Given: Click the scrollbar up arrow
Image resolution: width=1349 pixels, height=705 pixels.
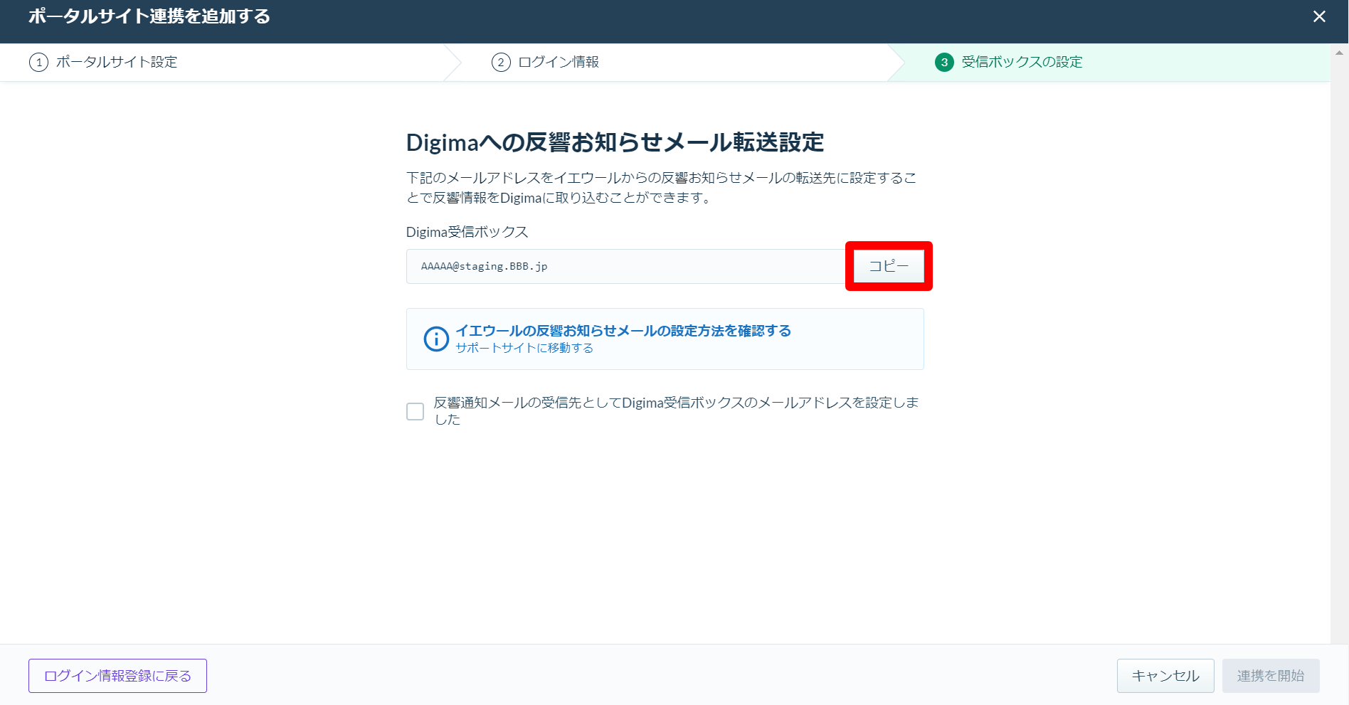Looking at the screenshot, I should click(x=1339, y=53).
